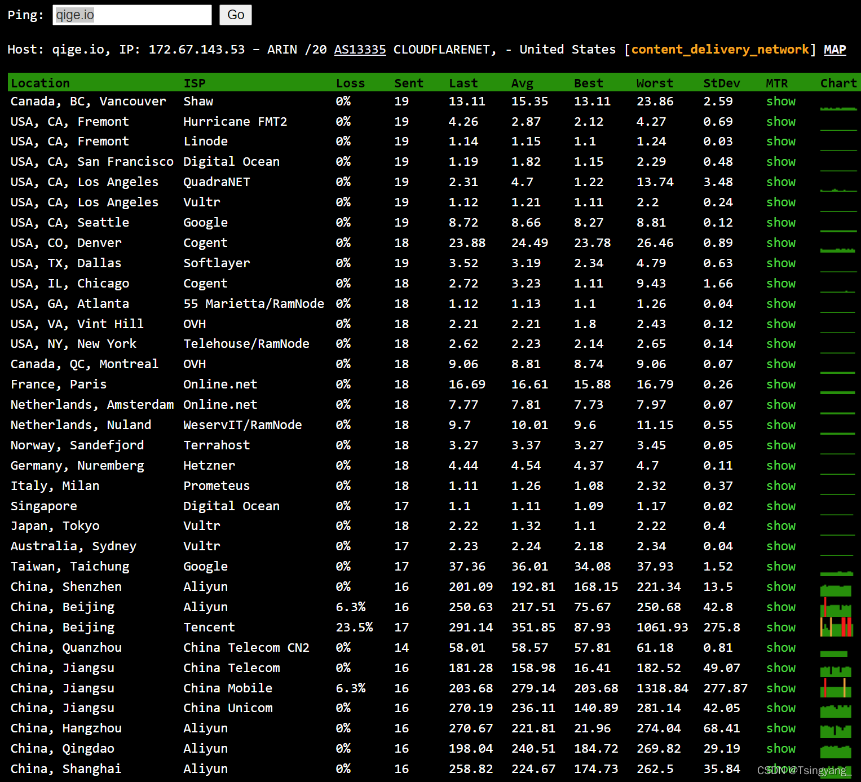This screenshot has width=861, height=782.
Task: Click the Worst column header
Action: (x=655, y=83)
